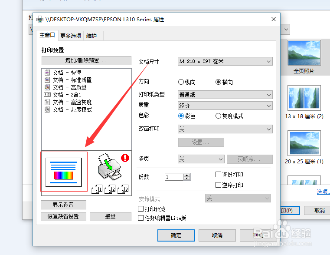Click the 份数 copies input field
Screen dimensions: 330x255
(174, 177)
